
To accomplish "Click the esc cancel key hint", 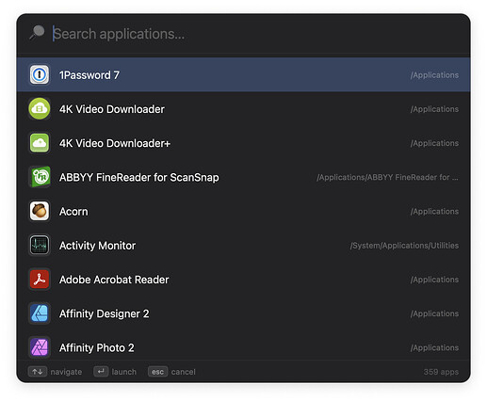I will (x=171, y=372).
